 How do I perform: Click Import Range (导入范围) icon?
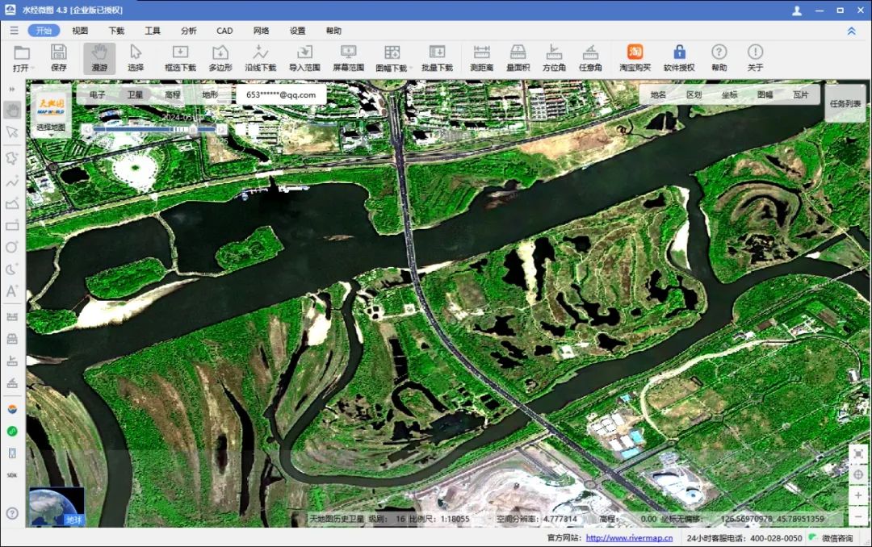pos(304,58)
